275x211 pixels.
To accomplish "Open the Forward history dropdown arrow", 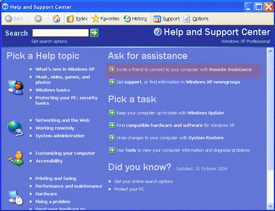I will click(x=48, y=19).
